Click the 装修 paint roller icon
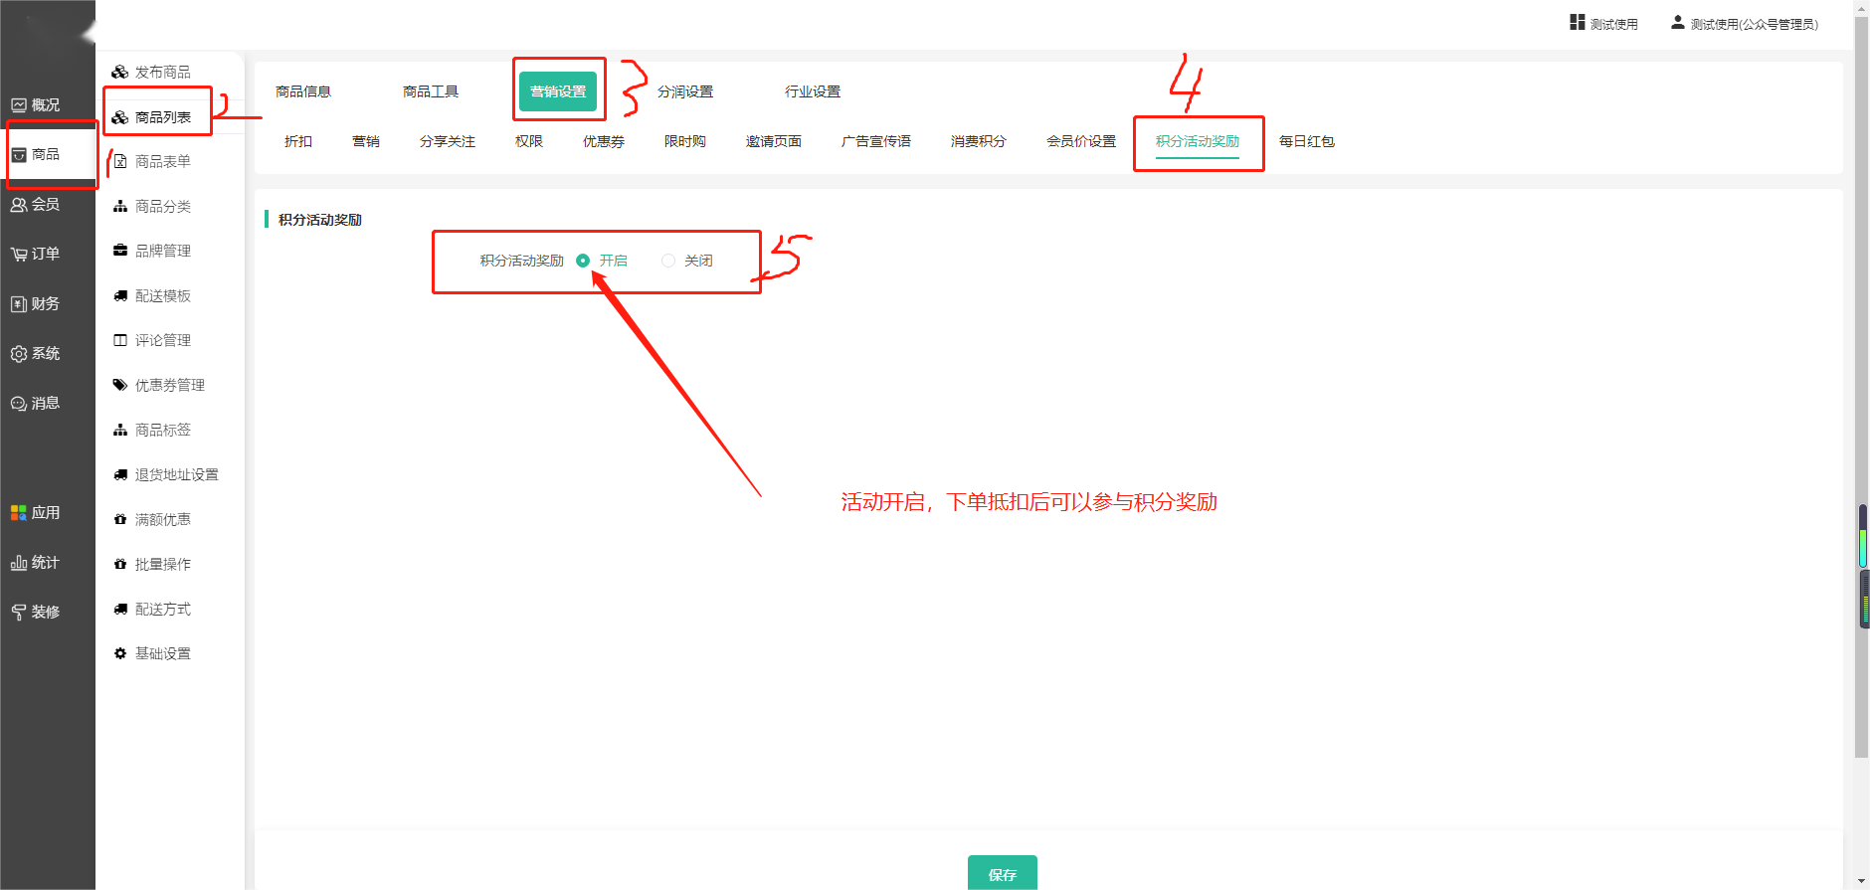 click(19, 613)
